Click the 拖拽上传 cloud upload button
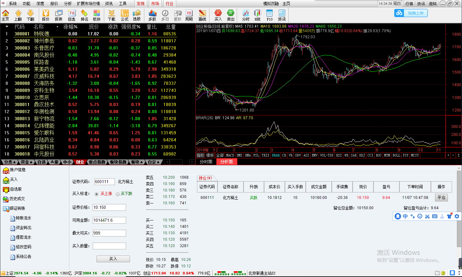This screenshot has width=462, height=277. tap(411, 13)
